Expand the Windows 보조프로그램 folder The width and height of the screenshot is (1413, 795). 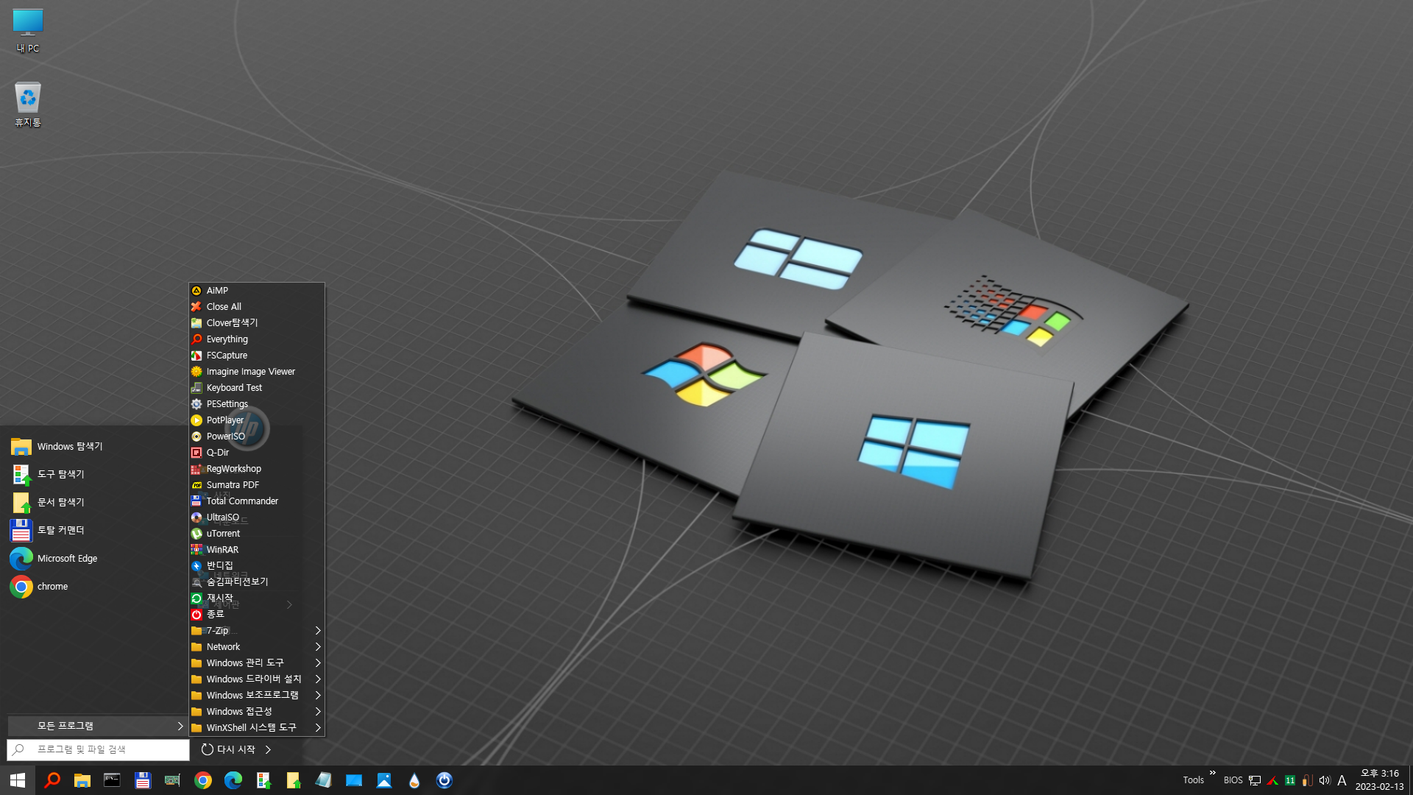(x=256, y=696)
